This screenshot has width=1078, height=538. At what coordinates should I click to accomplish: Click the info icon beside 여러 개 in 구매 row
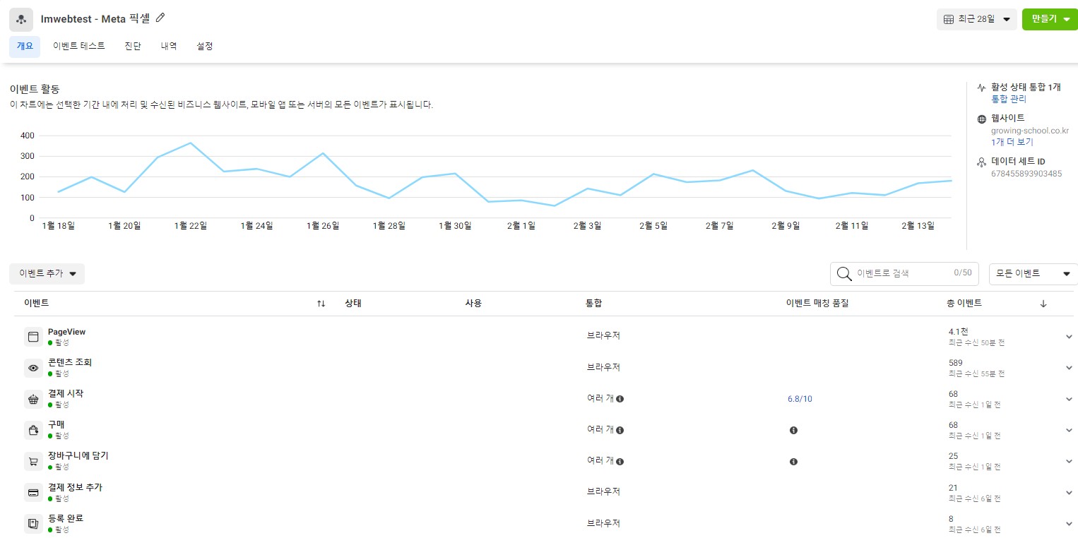pos(620,430)
